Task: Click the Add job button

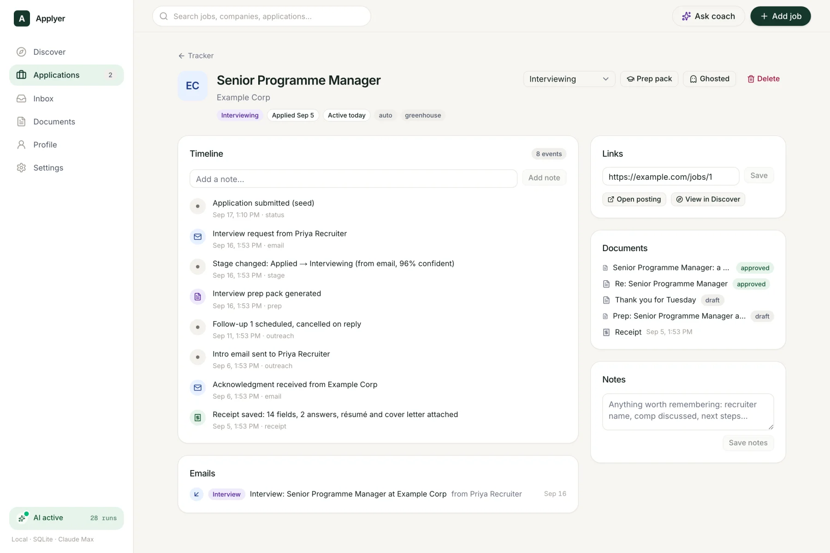Action: (780, 16)
